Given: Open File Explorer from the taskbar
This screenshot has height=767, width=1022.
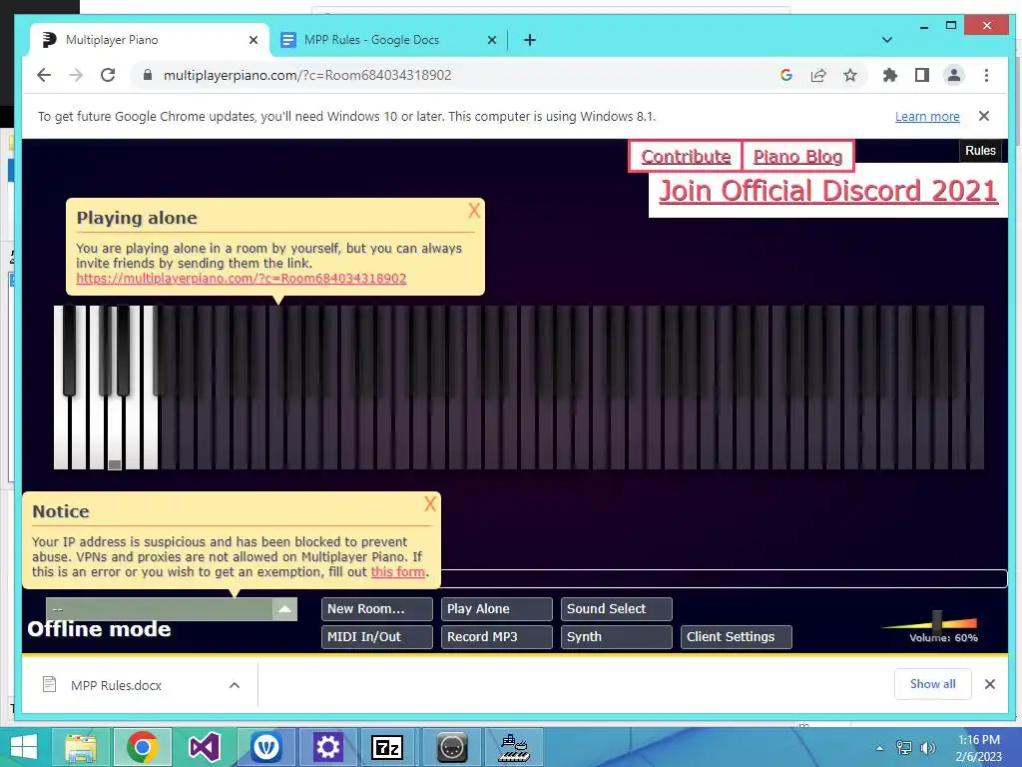Looking at the screenshot, I should (80, 747).
